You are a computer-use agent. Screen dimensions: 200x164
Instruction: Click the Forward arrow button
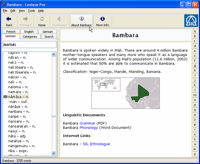(x=25, y=21)
